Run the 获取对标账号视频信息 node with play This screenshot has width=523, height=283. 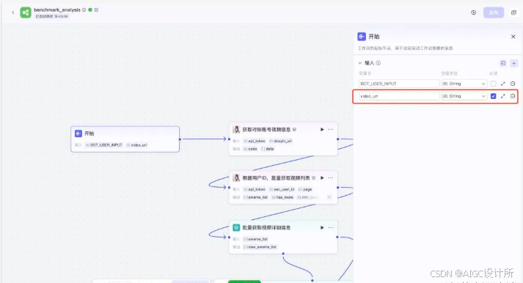click(322, 130)
